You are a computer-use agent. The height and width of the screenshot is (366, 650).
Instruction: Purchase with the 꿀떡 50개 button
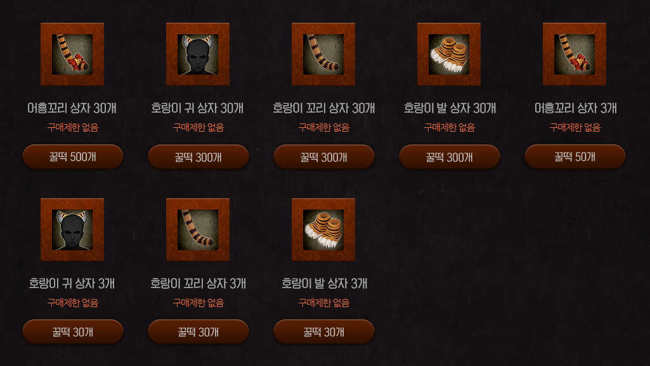(575, 156)
